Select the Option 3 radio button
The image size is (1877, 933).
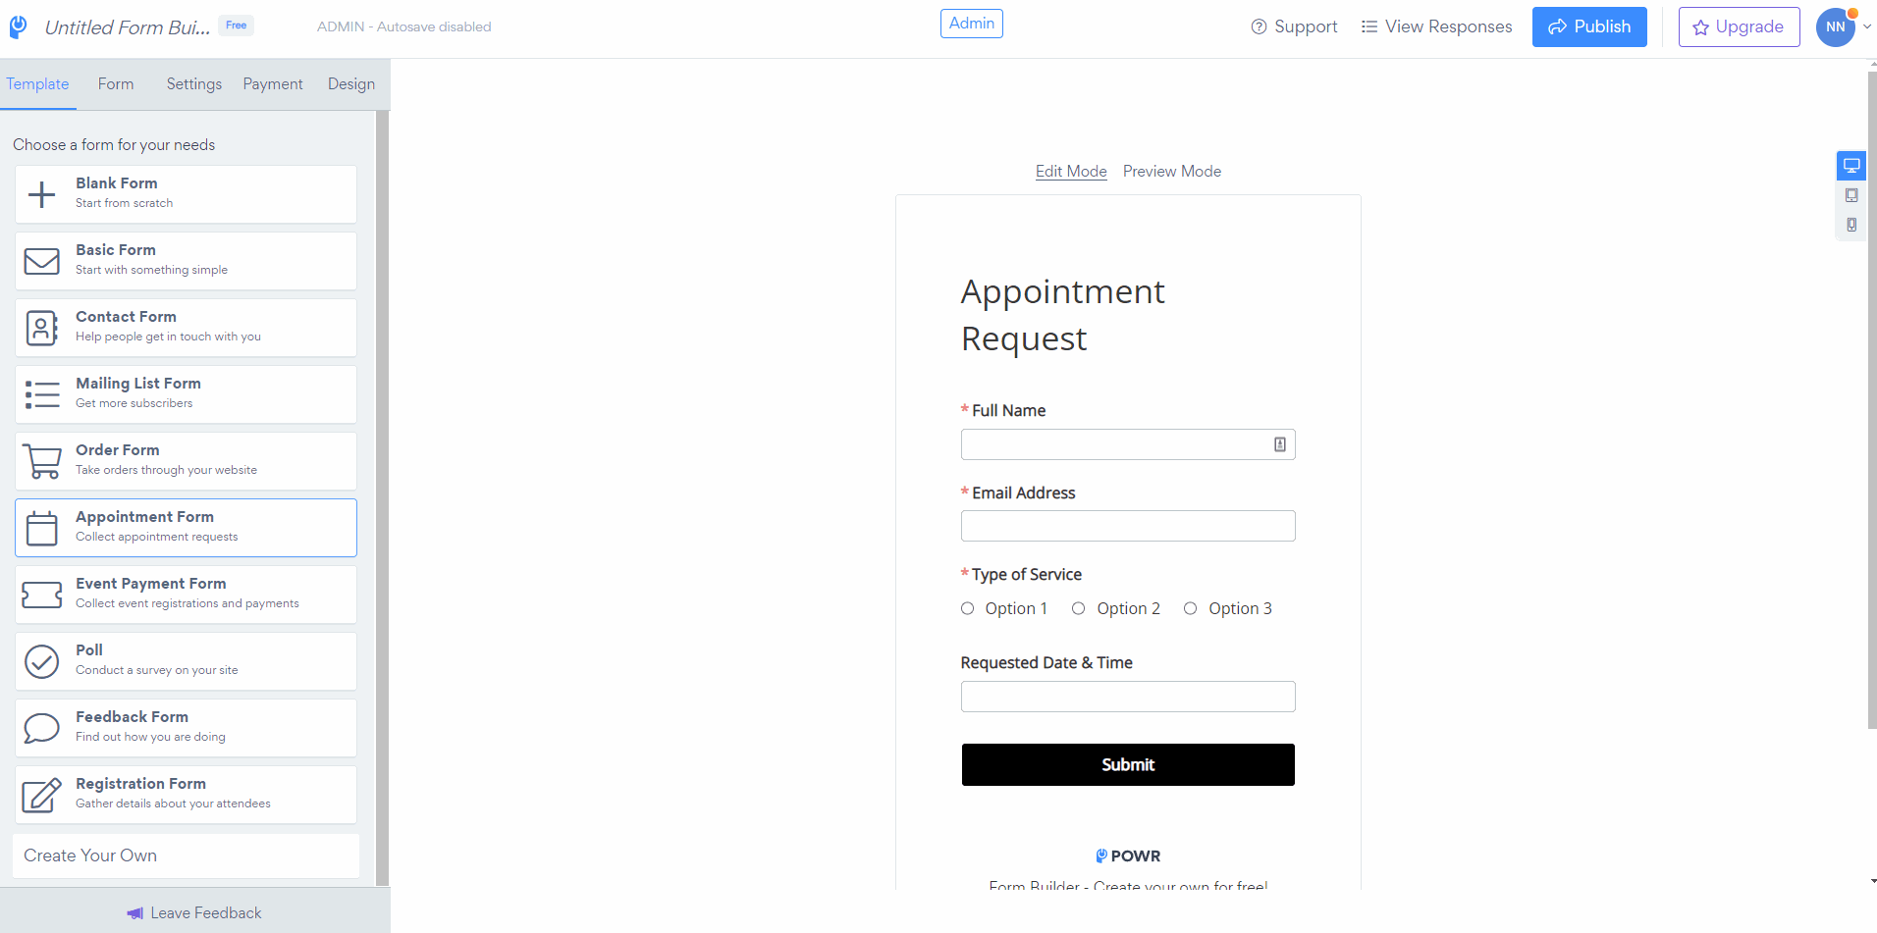1190,608
